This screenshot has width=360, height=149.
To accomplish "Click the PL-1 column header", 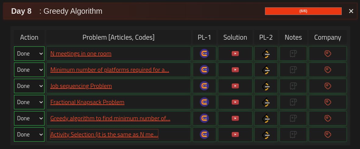I will (x=204, y=37).
